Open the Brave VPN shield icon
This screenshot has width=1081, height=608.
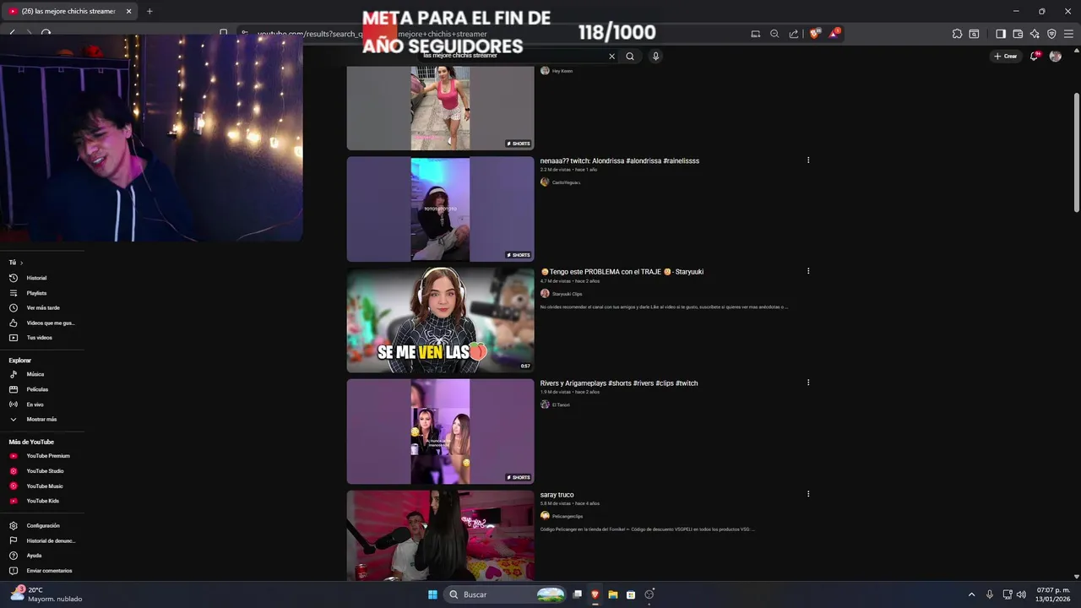[x=1051, y=34]
